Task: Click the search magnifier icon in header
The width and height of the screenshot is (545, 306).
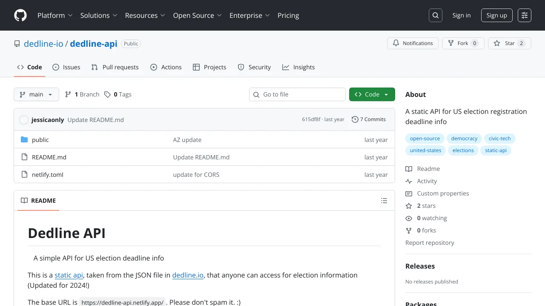Action: click(x=436, y=15)
